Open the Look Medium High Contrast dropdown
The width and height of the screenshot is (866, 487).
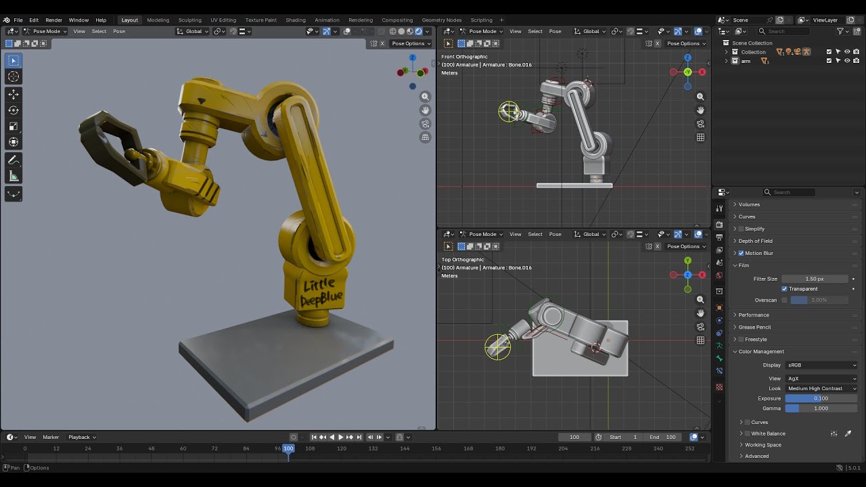(x=821, y=388)
